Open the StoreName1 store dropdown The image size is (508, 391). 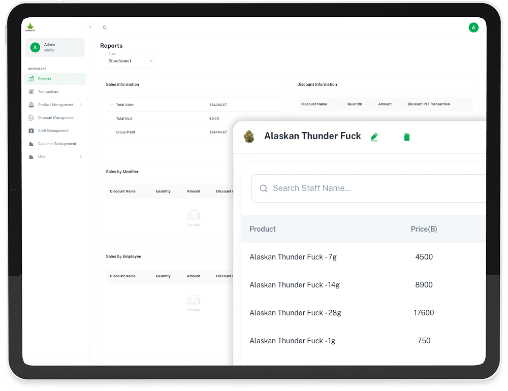(x=130, y=61)
